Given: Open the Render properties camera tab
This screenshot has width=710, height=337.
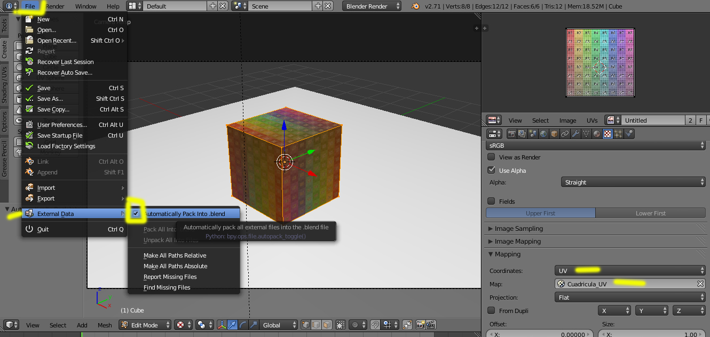Looking at the screenshot, I should click(512, 134).
